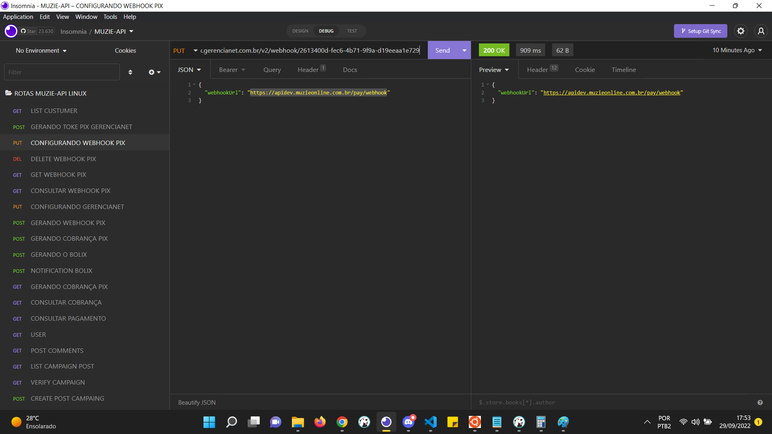The image size is (772, 434).
Task: Open Google Chrome from taskbar
Action: coord(342,422)
